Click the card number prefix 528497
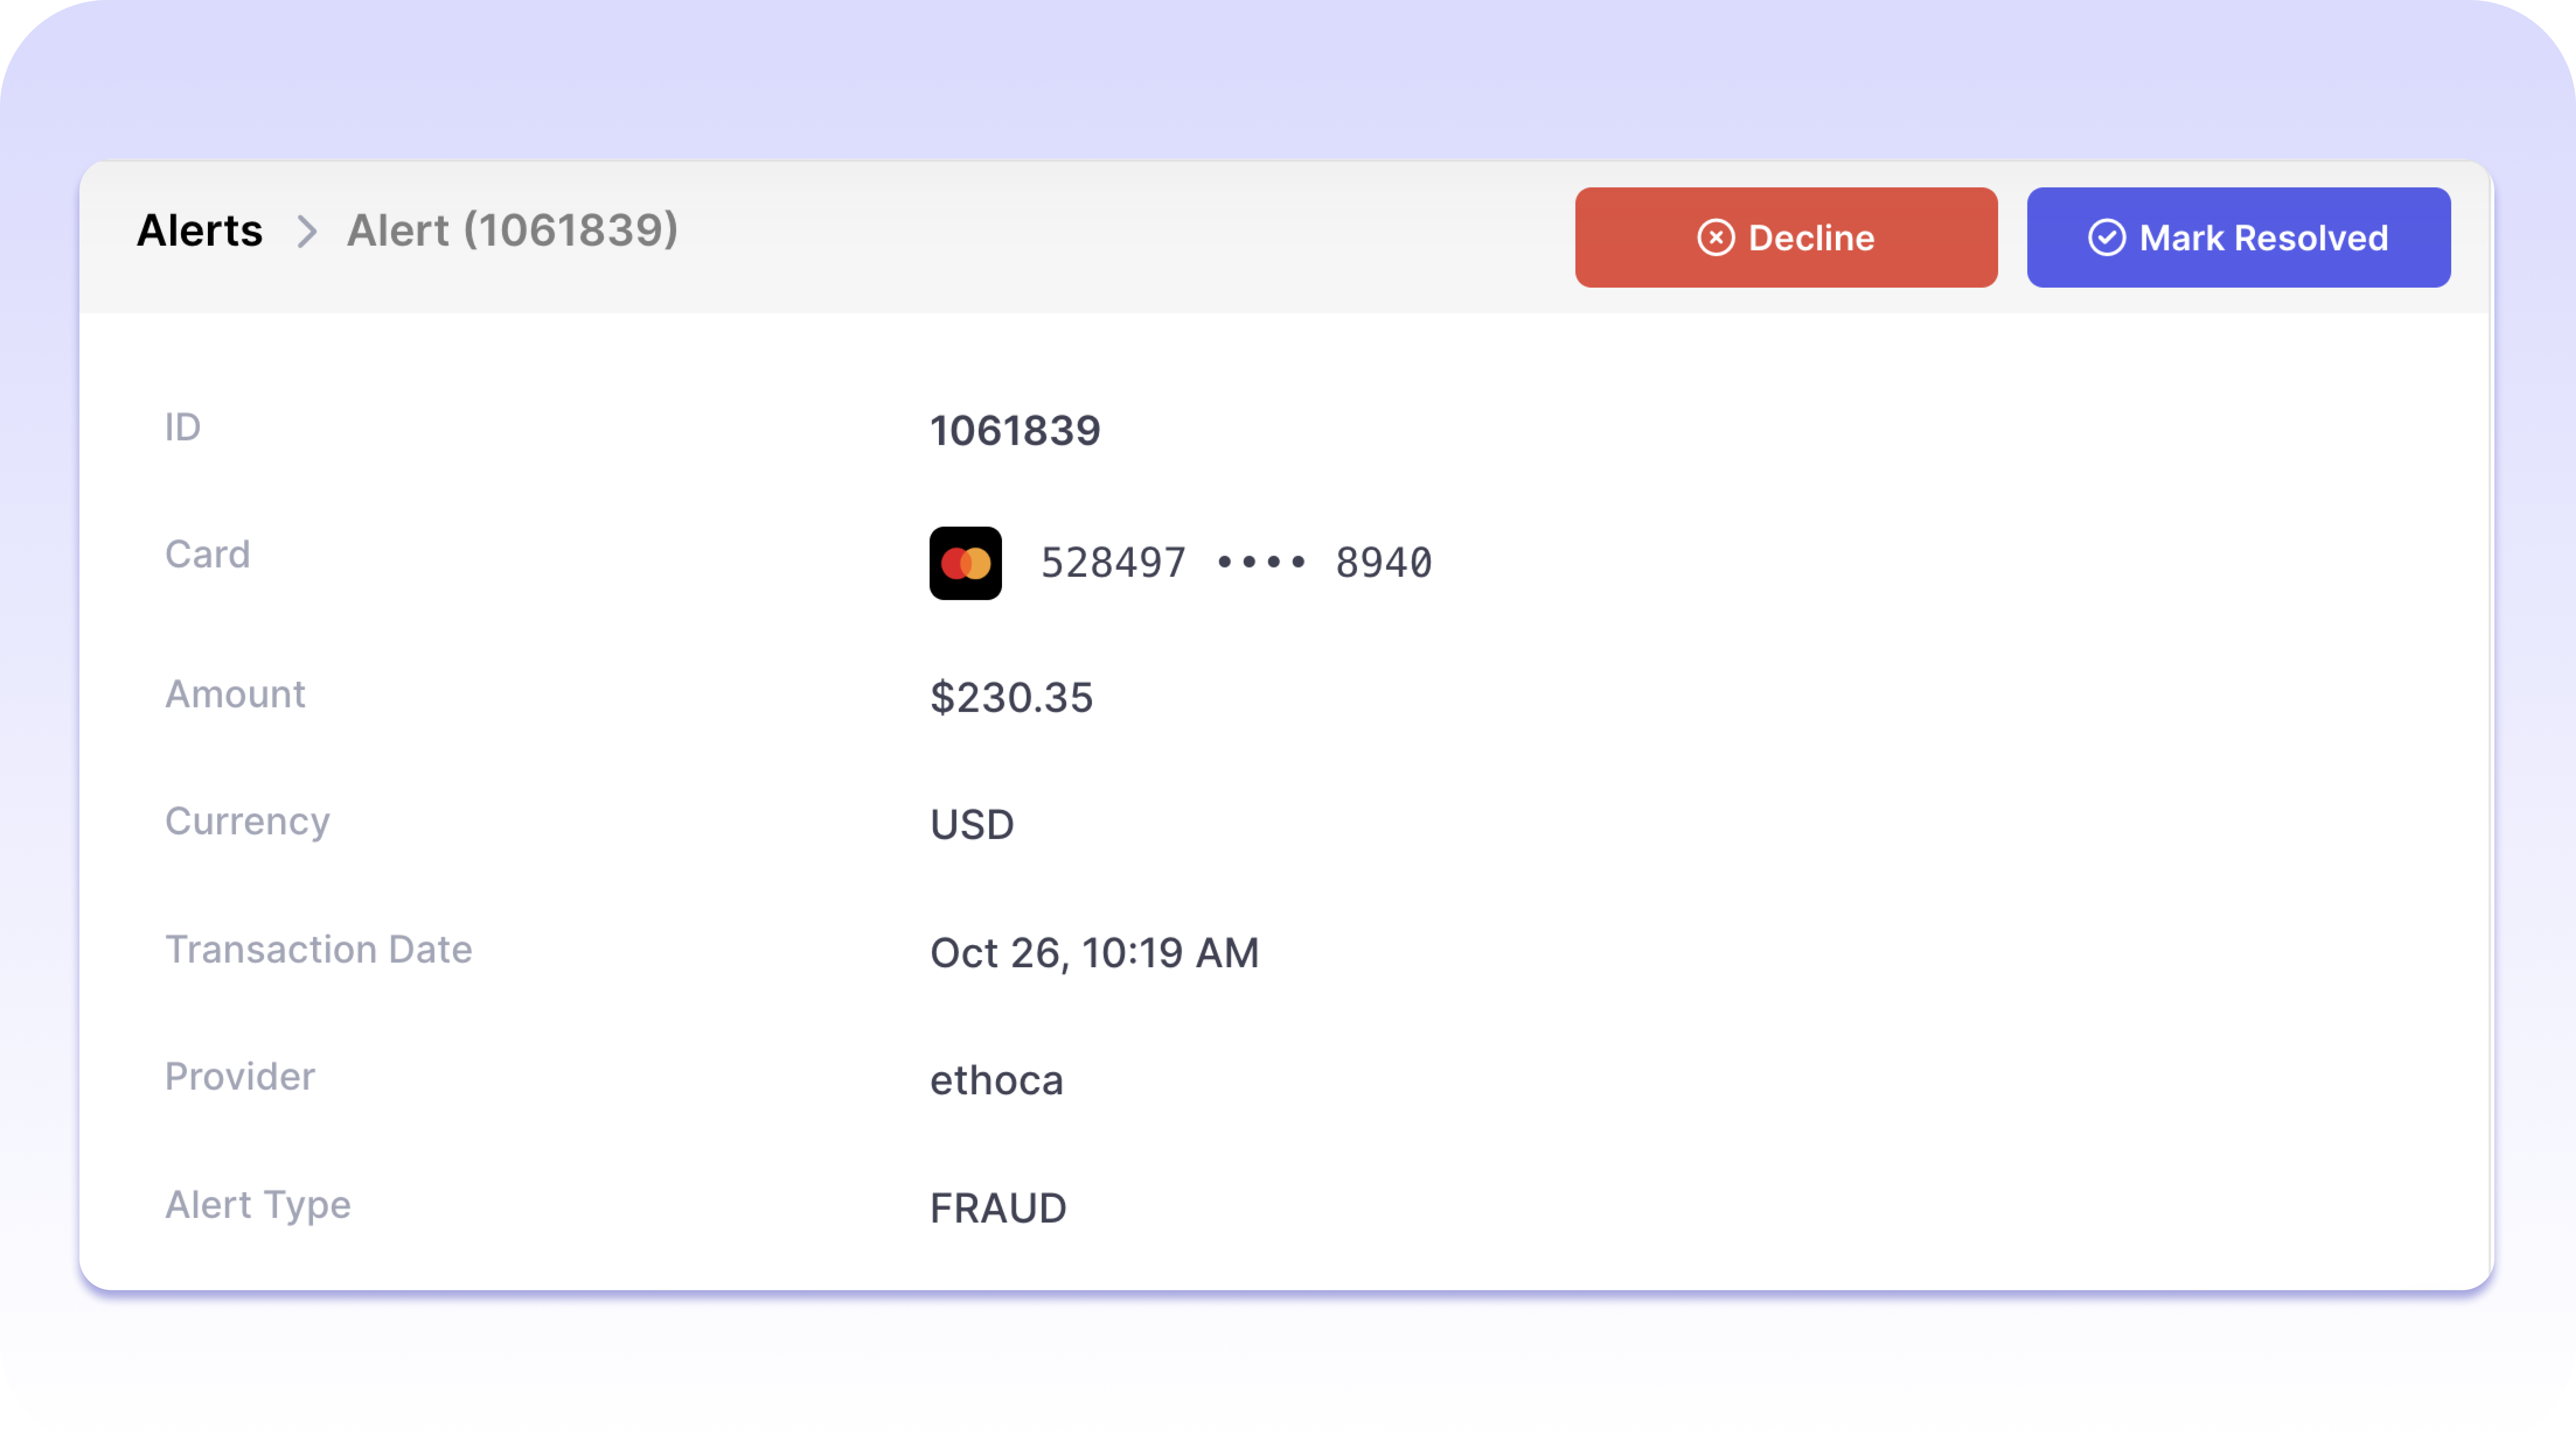 coord(1113,563)
